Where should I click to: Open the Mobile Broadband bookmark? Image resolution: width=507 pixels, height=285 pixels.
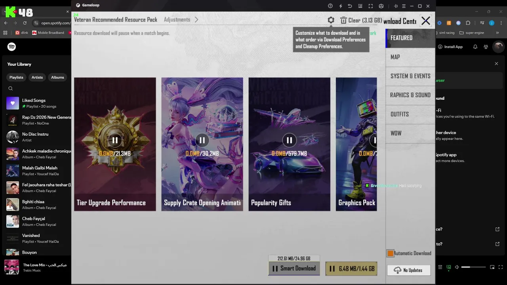pos(48,33)
